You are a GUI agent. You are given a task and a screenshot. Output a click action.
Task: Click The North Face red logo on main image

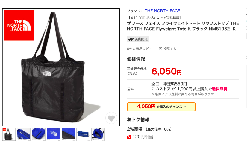coord(19,25)
